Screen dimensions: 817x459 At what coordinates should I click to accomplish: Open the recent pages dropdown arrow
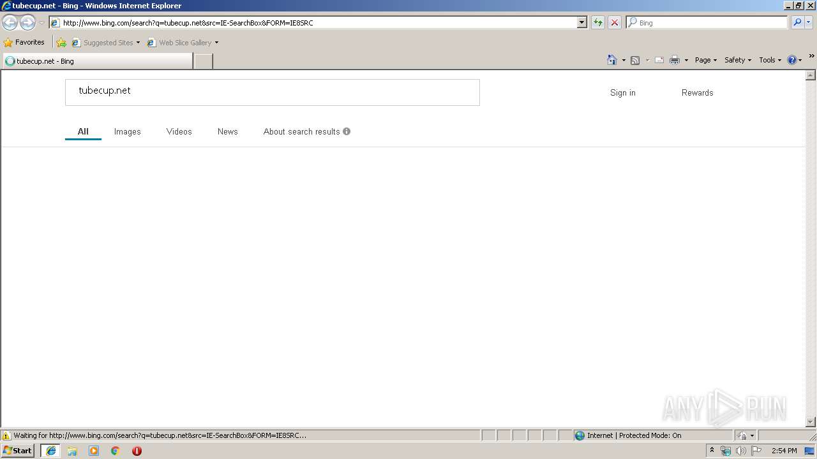click(41, 23)
